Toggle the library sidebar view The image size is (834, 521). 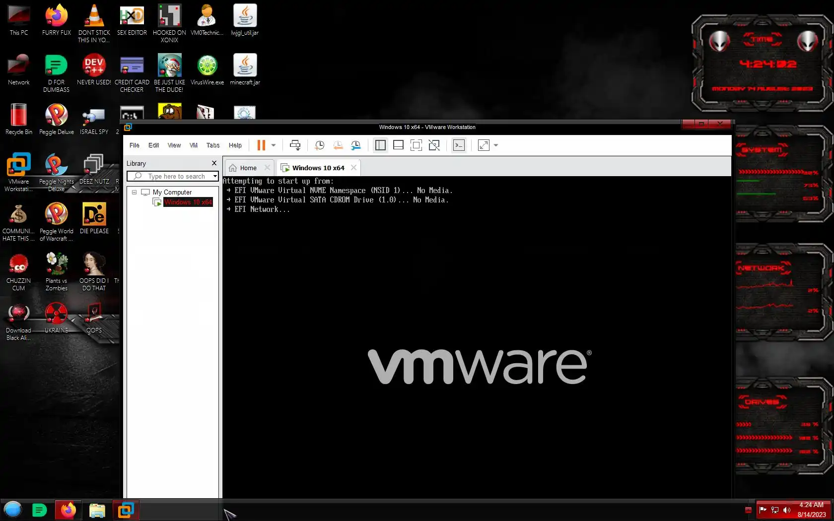(x=381, y=145)
